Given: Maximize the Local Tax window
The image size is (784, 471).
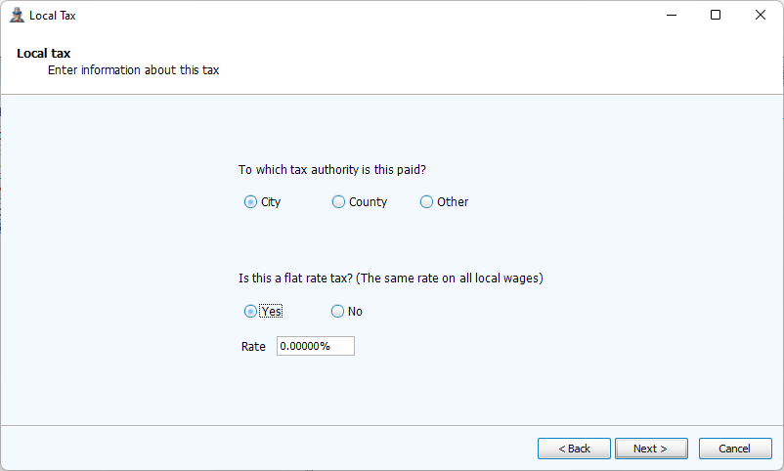Looking at the screenshot, I should [x=716, y=16].
